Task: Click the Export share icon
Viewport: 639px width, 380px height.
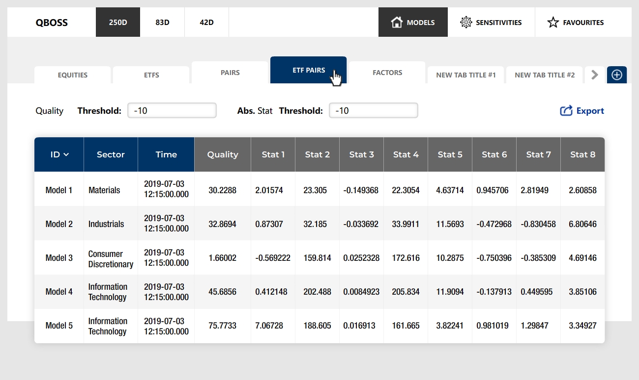Action: [566, 111]
